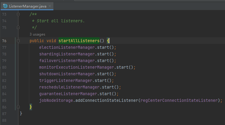The height and width of the screenshot is (125, 225).
Task: Click the Java class icon on ListenerManager tab
Action: 5,6
